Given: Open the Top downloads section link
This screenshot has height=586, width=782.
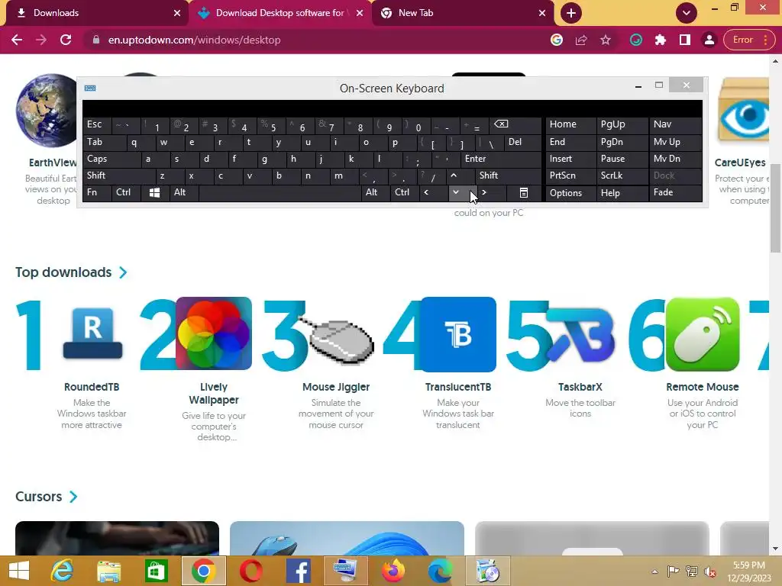Looking at the screenshot, I should [x=63, y=272].
